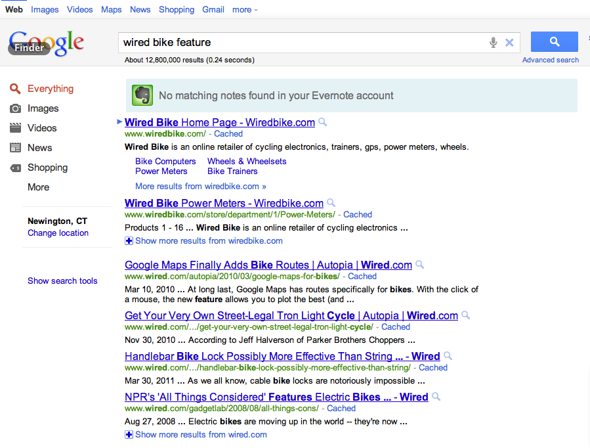Expand more results from wired.com
Screen dimensions: 590x448
(x=129, y=434)
